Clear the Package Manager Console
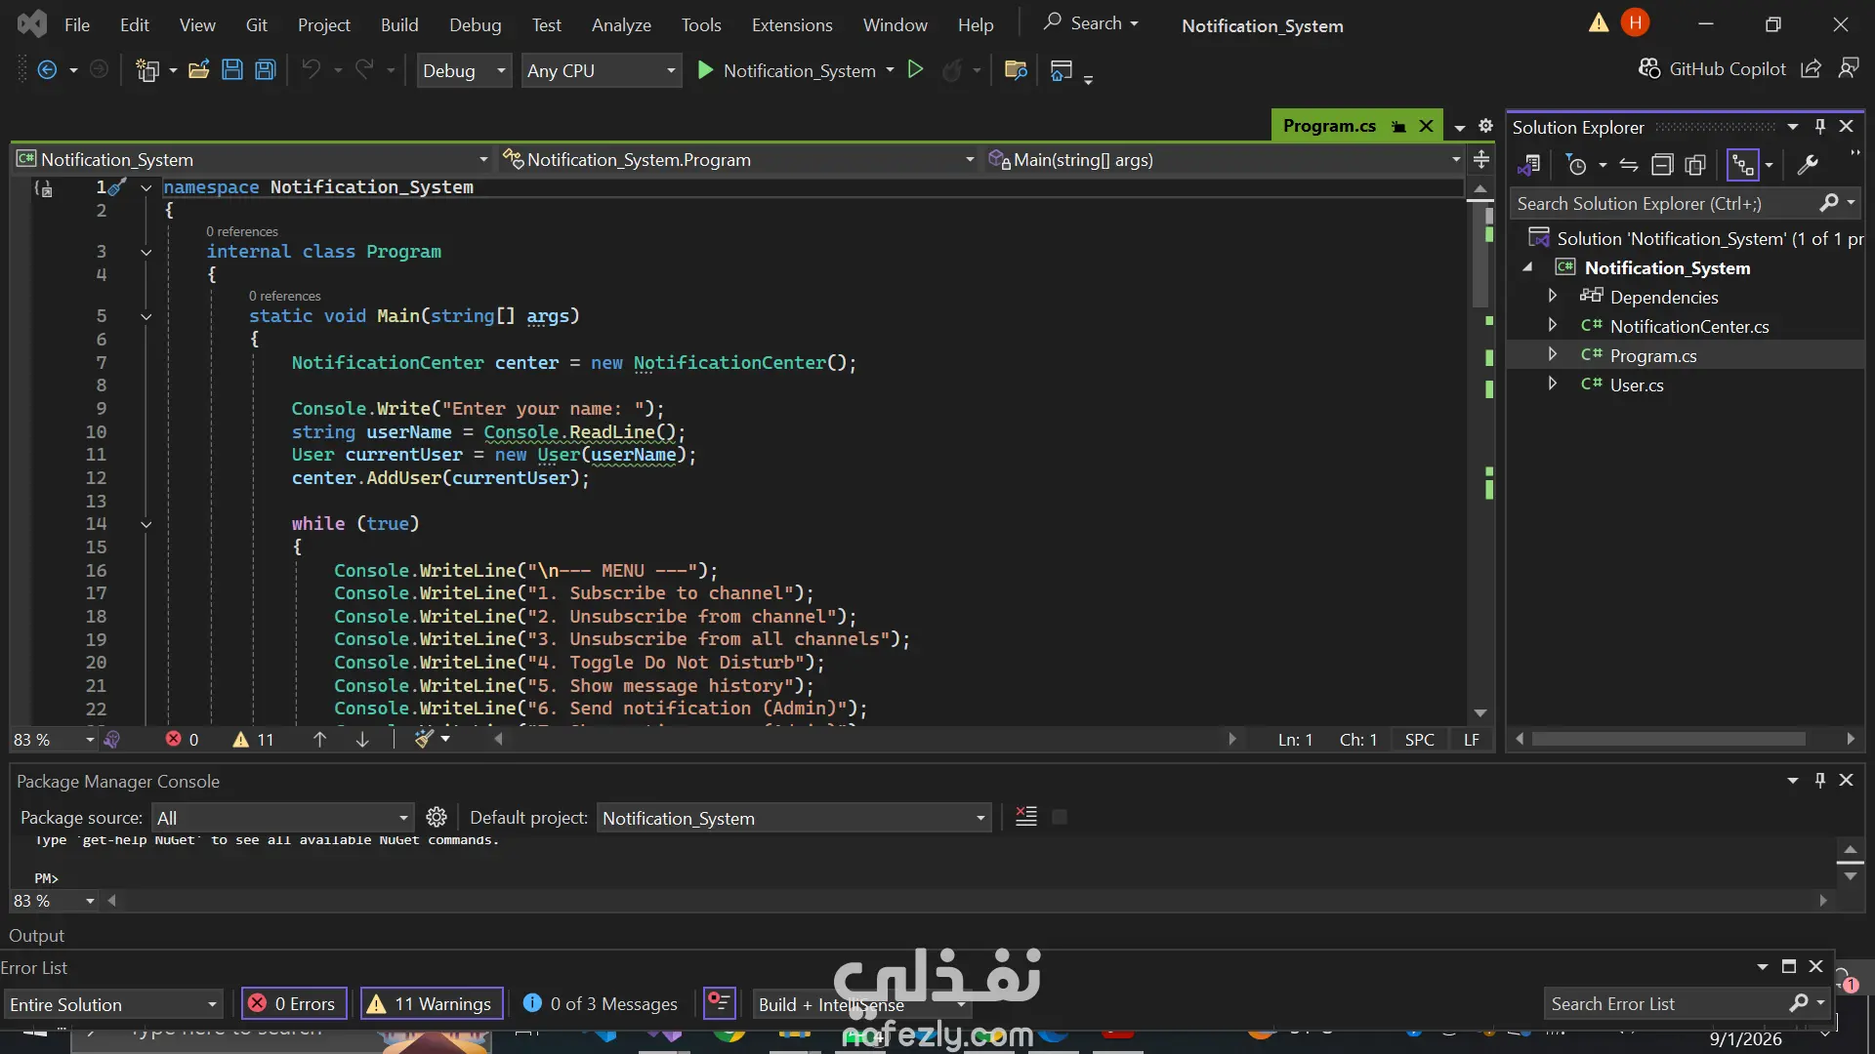This screenshot has height=1054, width=1875. (x=1026, y=817)
